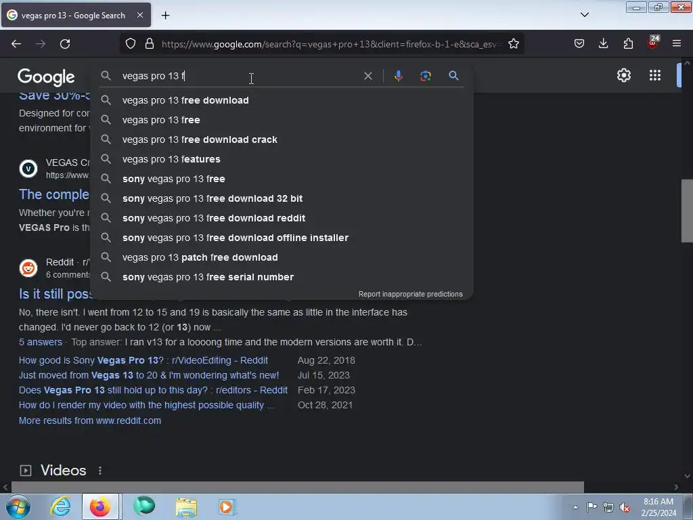
Task: Open Google quick settings gear
Action: (623, 75)
